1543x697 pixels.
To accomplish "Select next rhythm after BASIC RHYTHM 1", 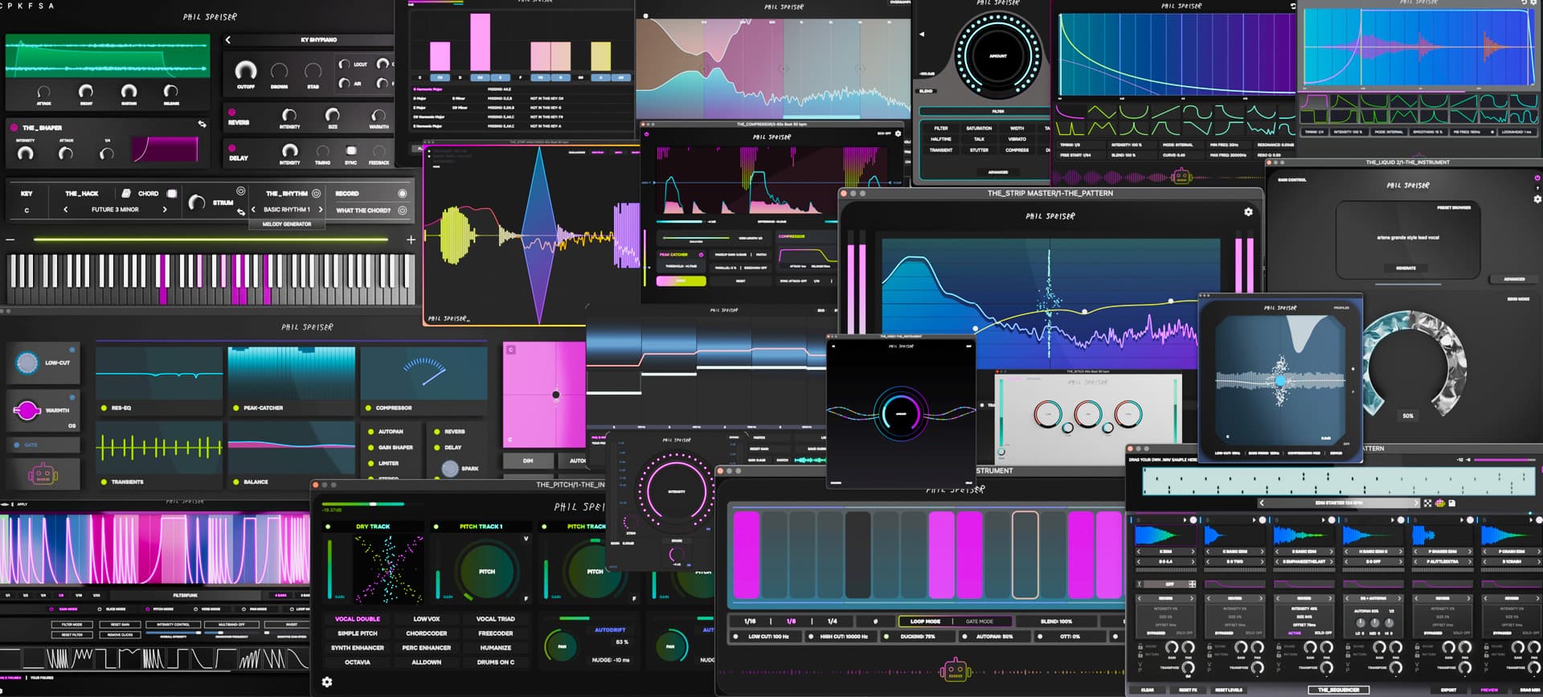I will click(320, 210).
